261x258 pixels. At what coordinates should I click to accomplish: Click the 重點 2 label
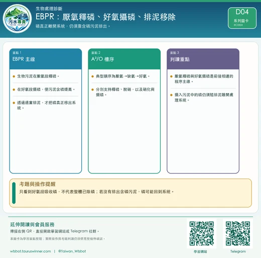click(96, 53)
